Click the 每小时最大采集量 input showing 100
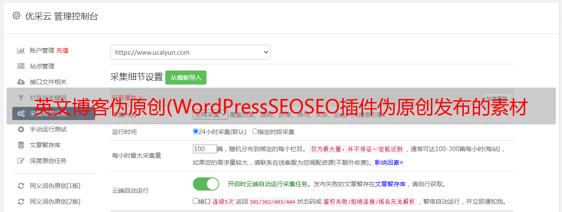Viewport: 562px width, 212px height. click(205, 149)
